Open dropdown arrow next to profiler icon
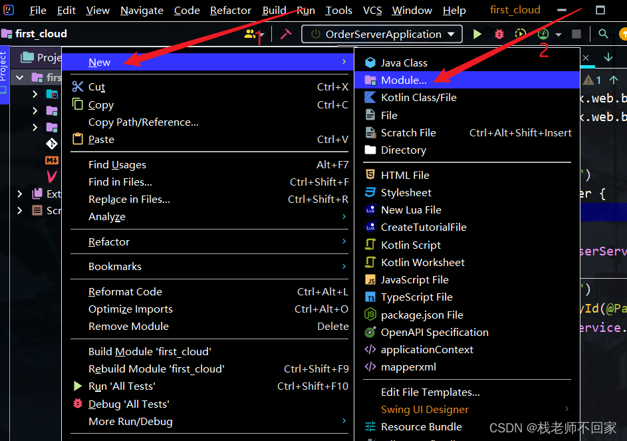Screen dimensions: 627x441 point(559,35)
